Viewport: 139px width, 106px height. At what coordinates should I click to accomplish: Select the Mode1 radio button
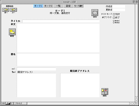coord(114,21)
